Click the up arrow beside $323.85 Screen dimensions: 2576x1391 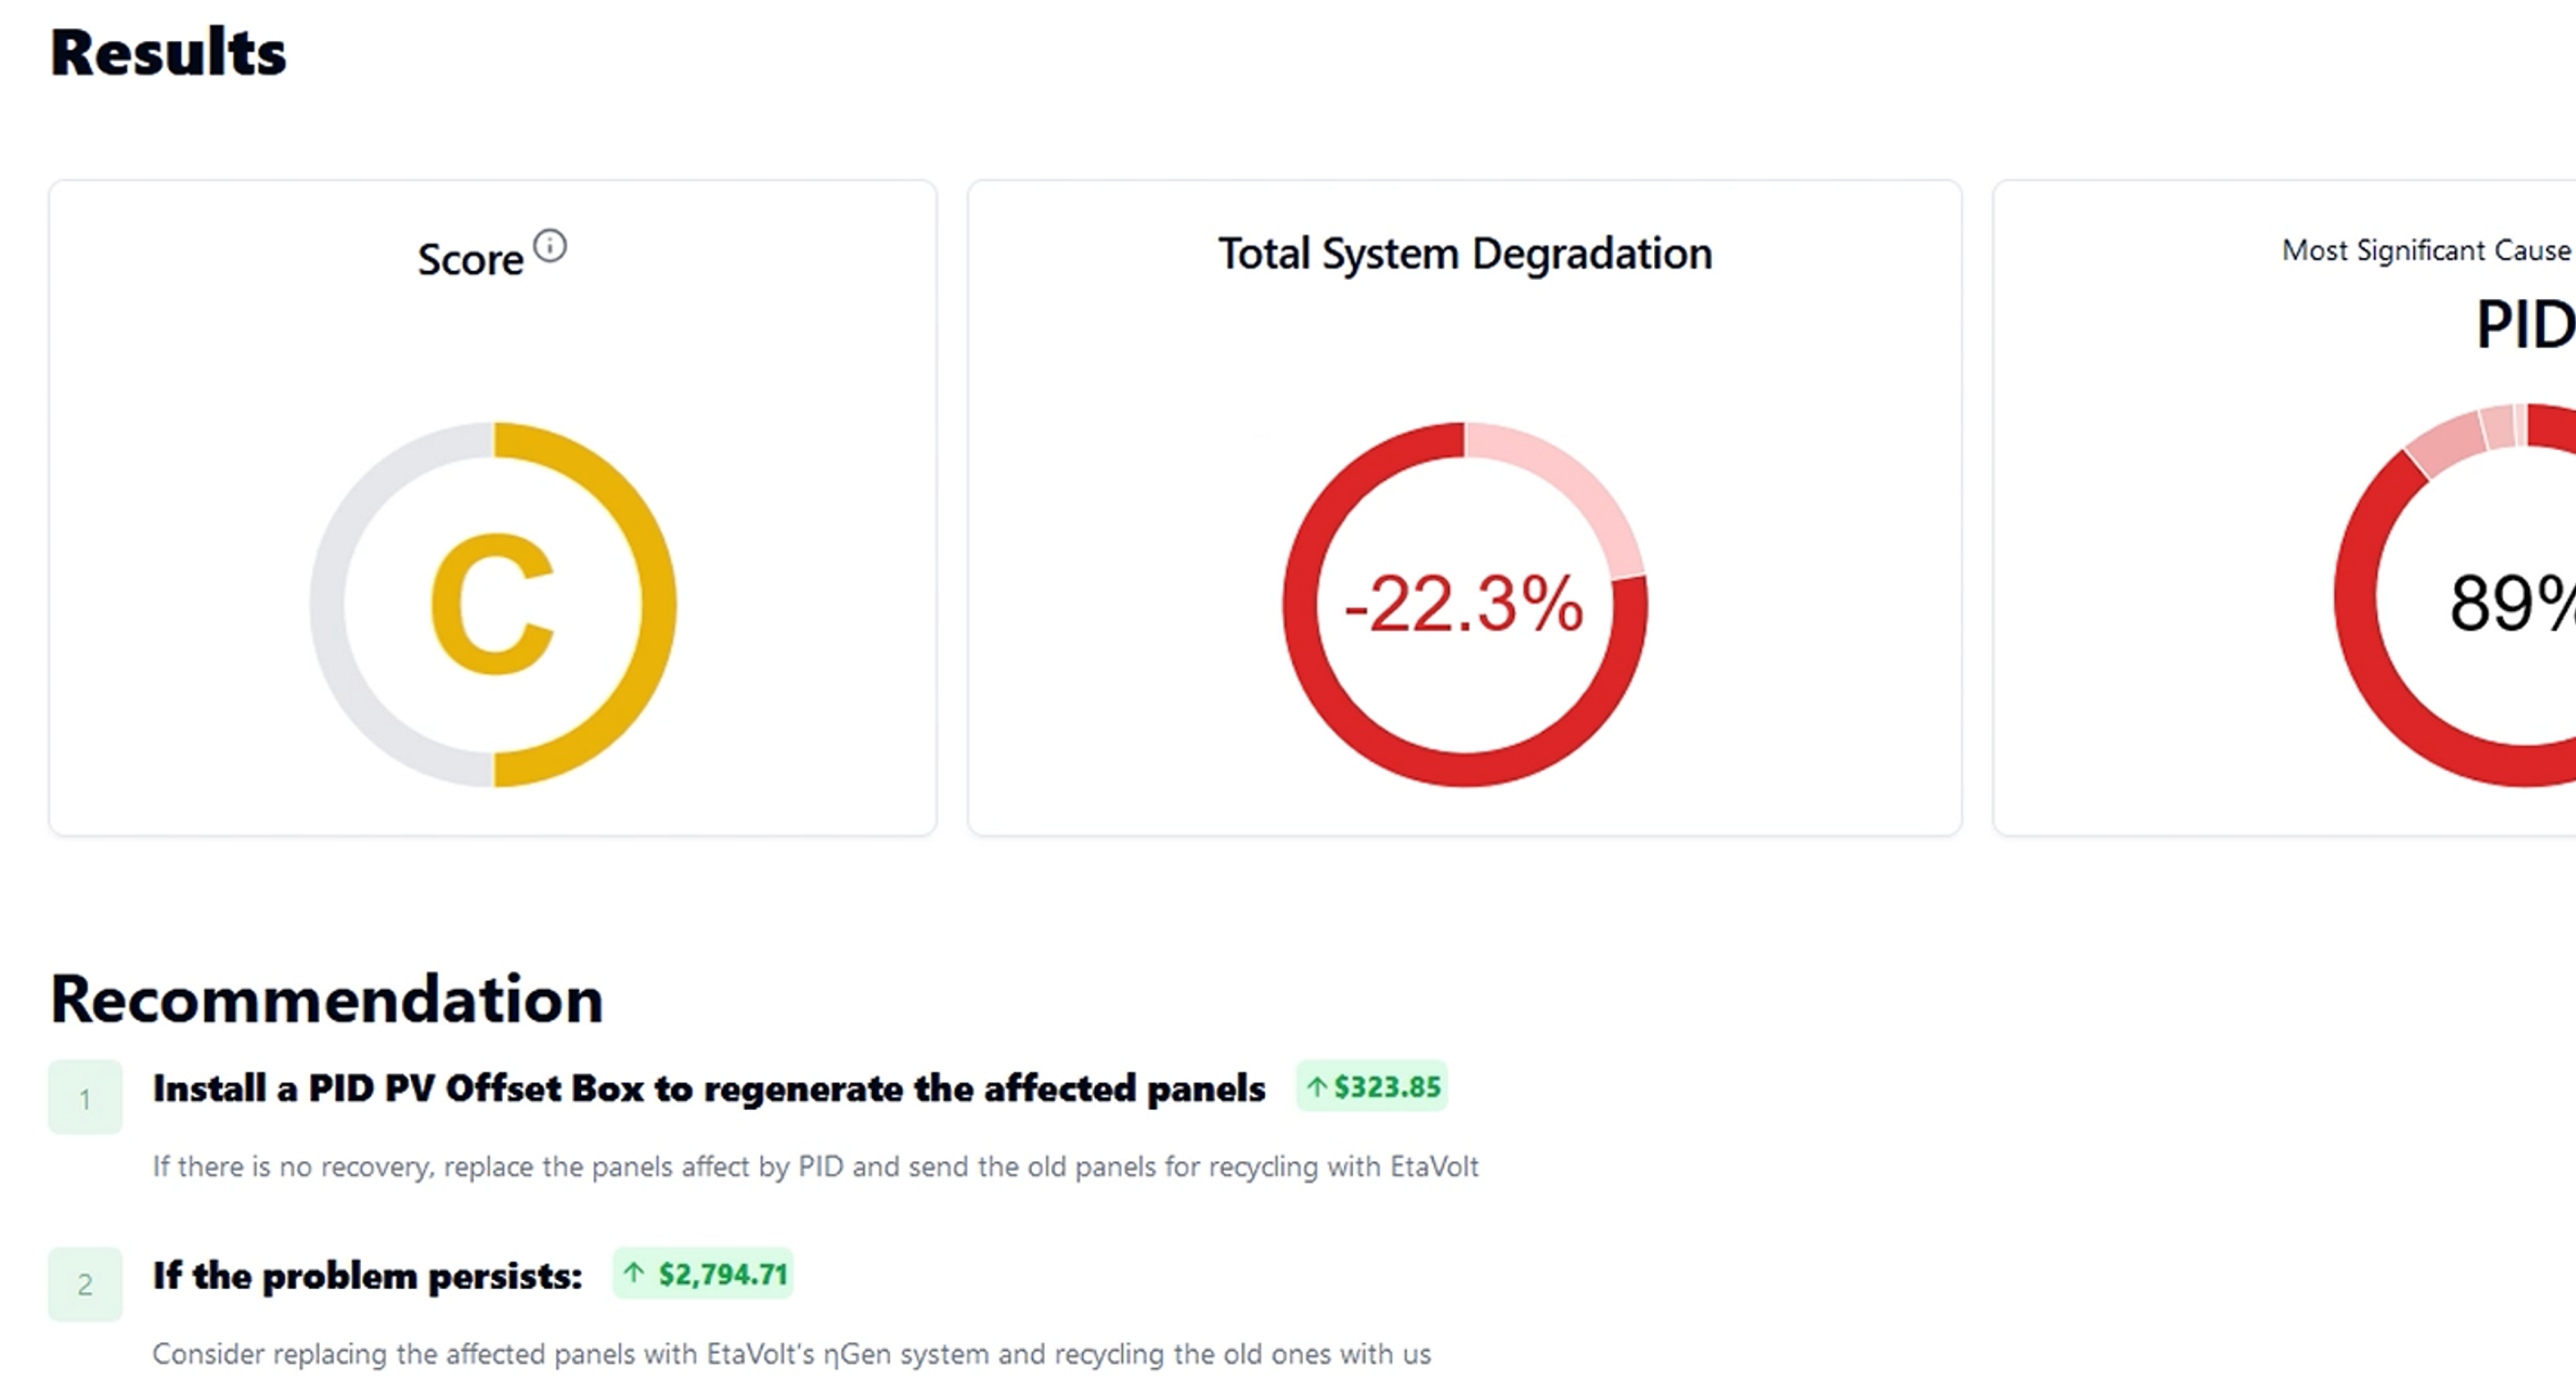(x=1316, y=1087)
